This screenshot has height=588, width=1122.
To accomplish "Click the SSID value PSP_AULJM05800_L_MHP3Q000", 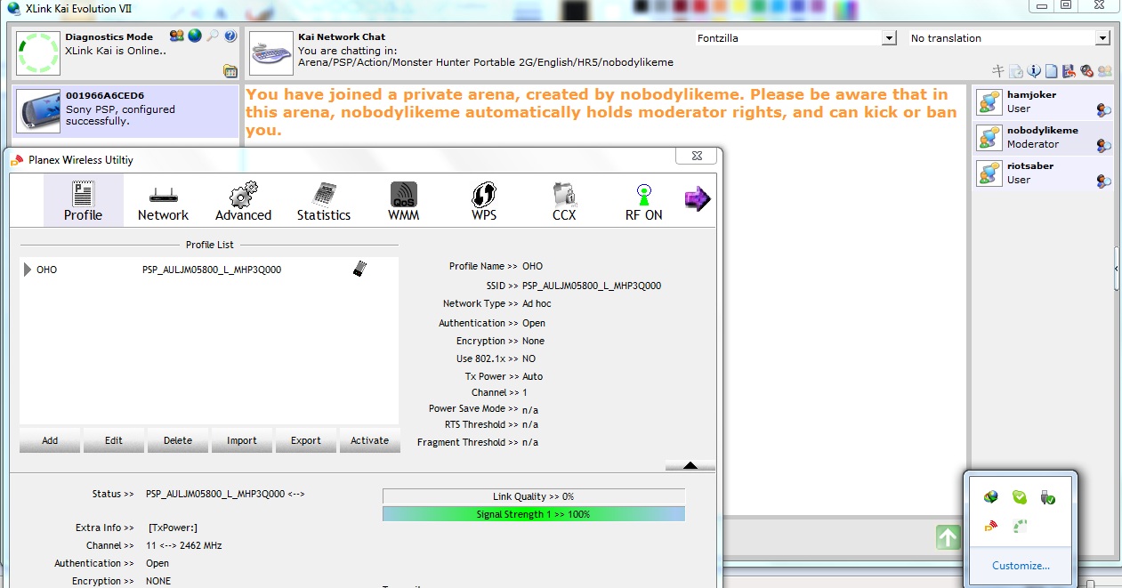I will [592, 286].
